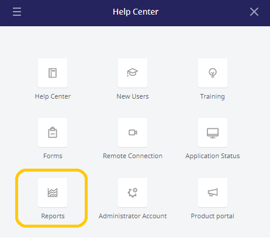Open the "Product portal" text link

tap(213, 216)
